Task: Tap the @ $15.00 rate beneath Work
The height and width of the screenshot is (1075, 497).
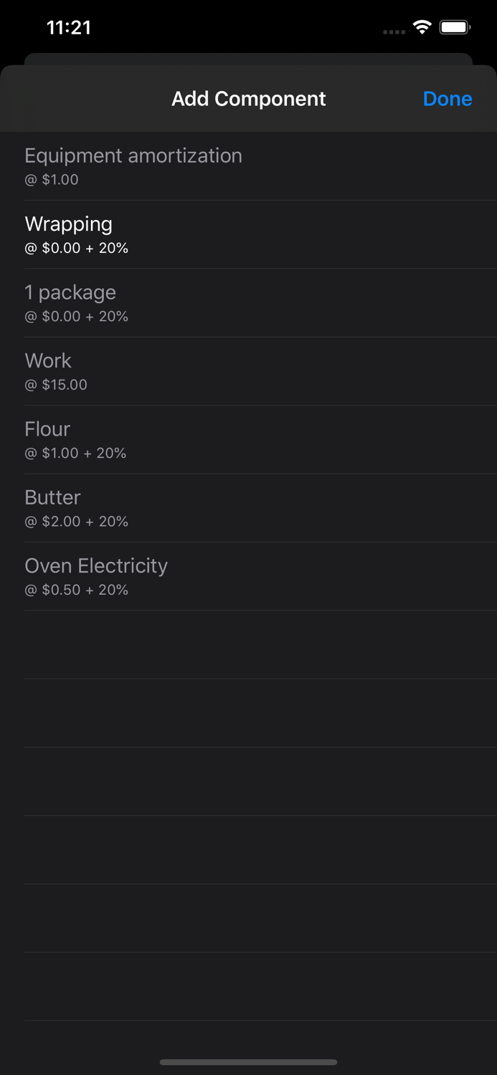Action: [x=56, y=384]
